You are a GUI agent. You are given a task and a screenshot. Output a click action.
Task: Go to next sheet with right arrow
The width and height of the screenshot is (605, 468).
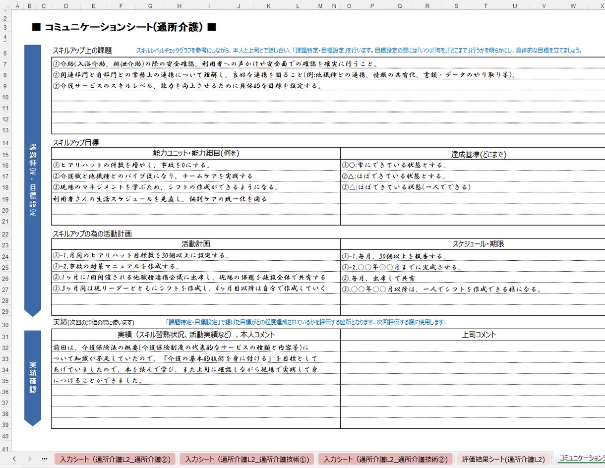30,459
